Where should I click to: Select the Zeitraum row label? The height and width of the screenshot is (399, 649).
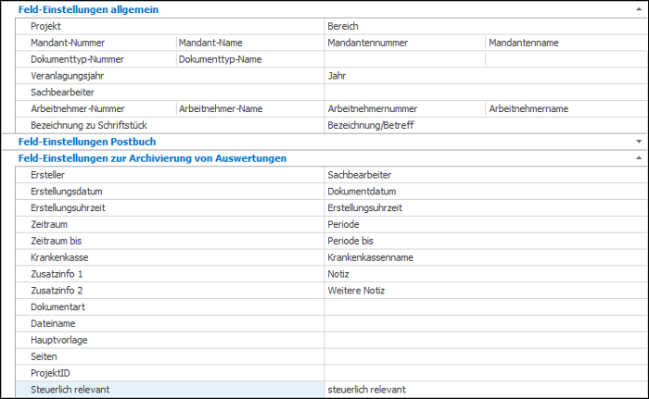(x=49, y=225)
